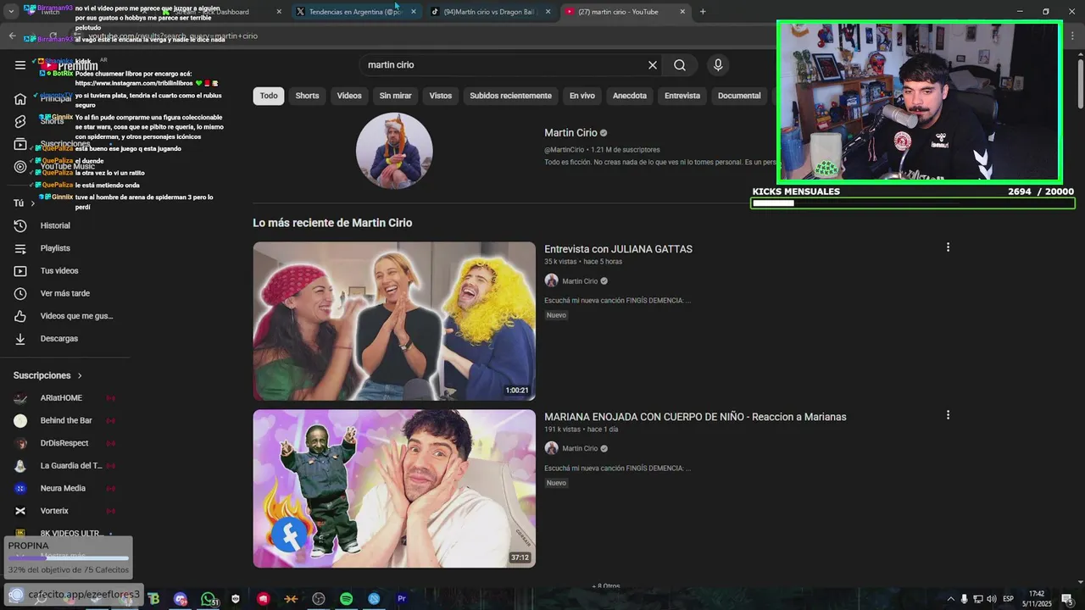Click the volume icon in system tray
Image resolution: width=1085 pixels, height=610 pixels.
pos(992,599)
